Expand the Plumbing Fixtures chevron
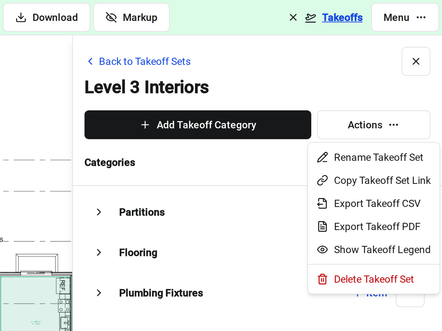The image size is (442, 331). (99, 293)
